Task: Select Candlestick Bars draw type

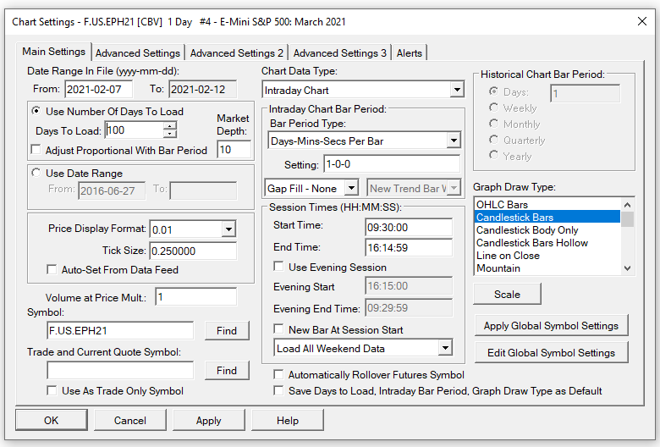Action: 547,217
